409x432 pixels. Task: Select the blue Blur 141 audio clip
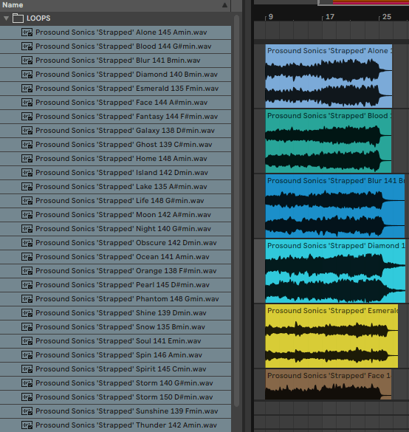[x=335, y=206]
